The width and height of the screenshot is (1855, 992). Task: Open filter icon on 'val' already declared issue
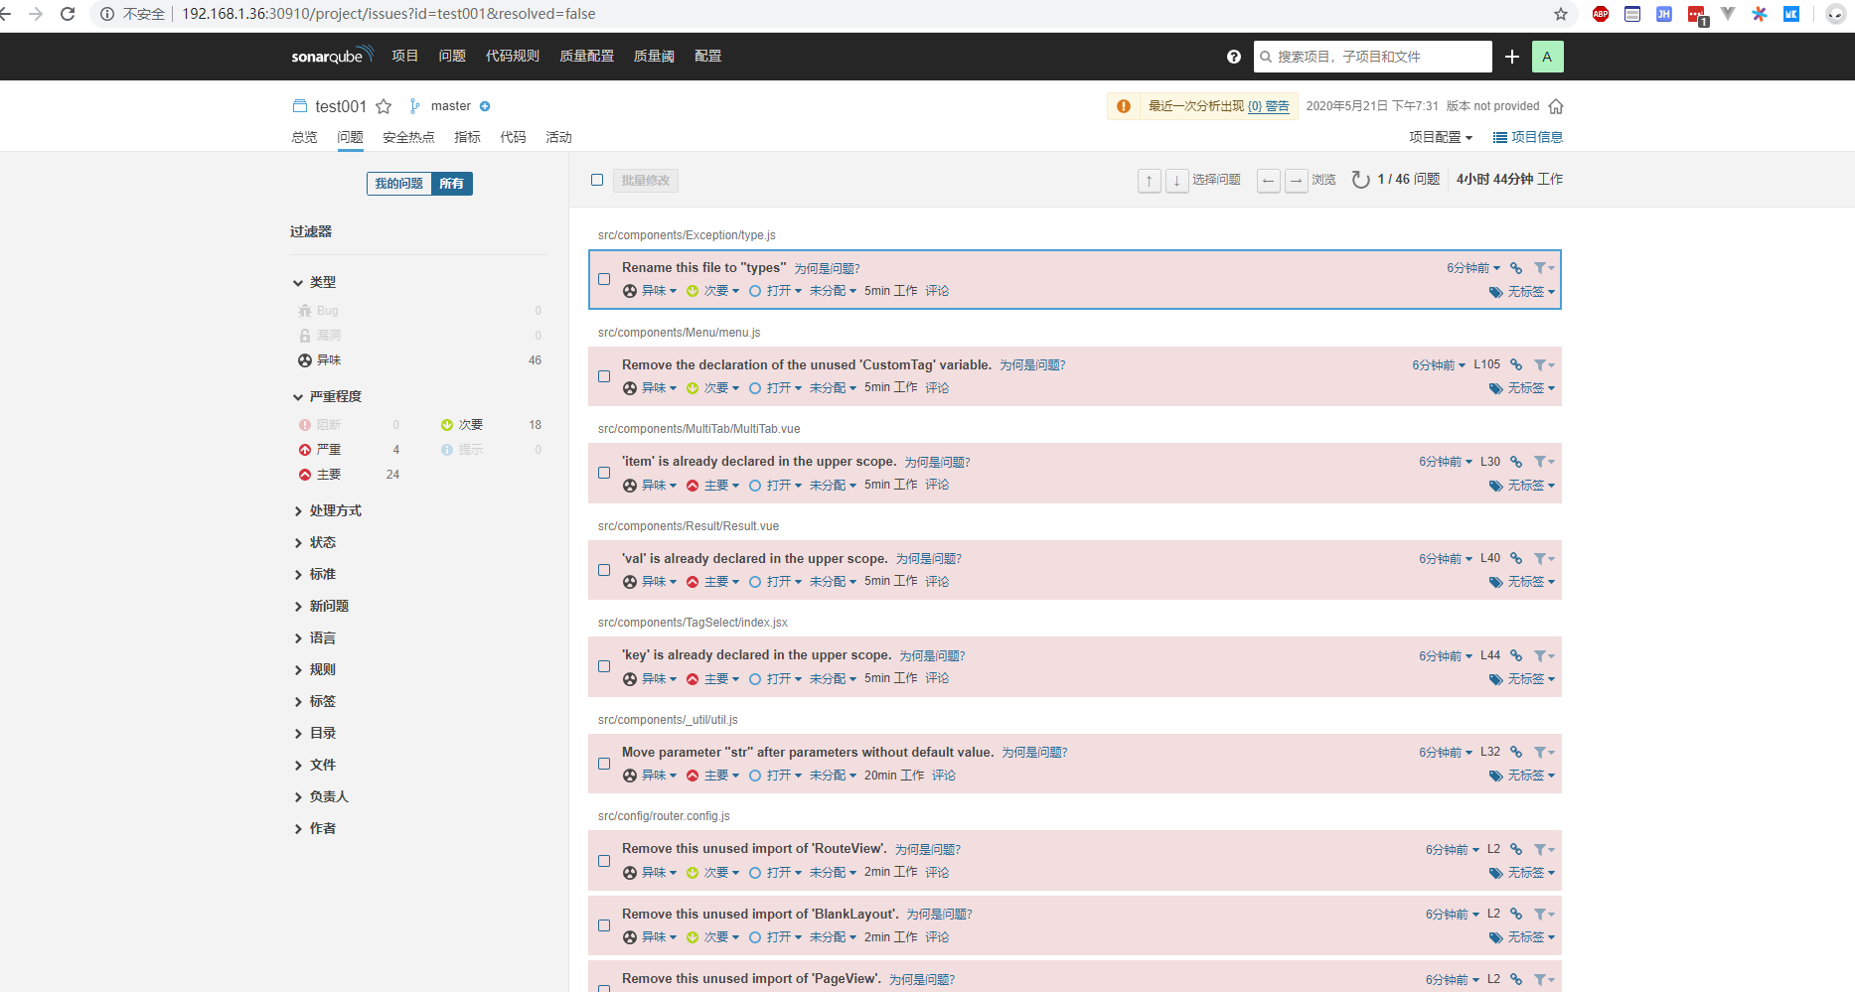[x=1544, y=559]
